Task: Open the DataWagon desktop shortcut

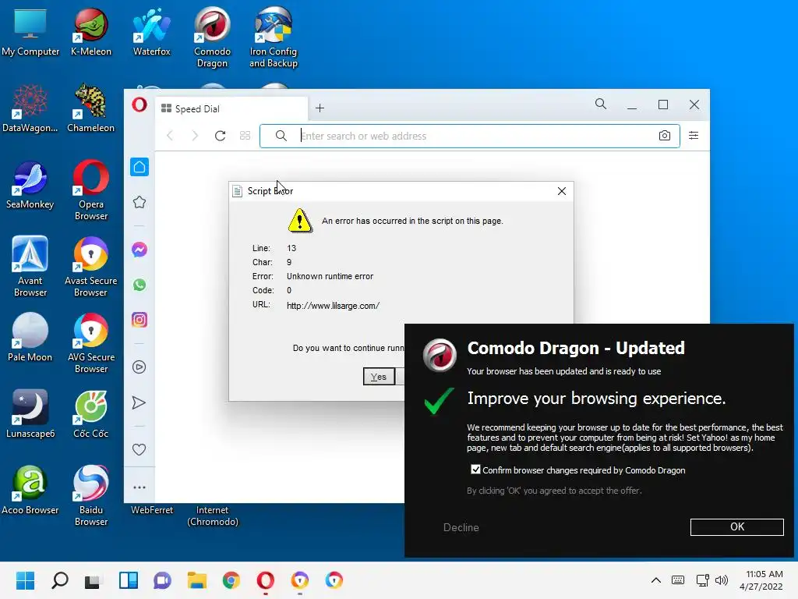Action: pos(30,108)
